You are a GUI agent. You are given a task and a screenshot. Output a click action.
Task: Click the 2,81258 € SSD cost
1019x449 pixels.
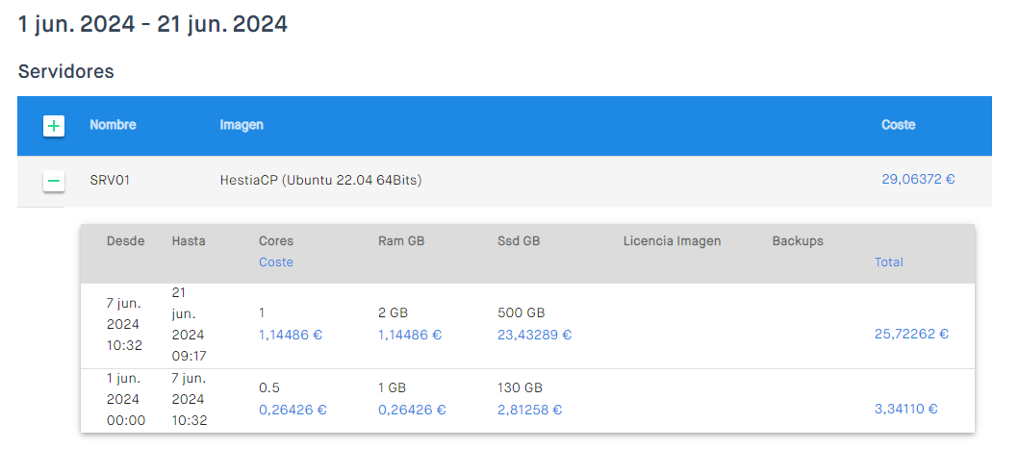click(529, 410)
